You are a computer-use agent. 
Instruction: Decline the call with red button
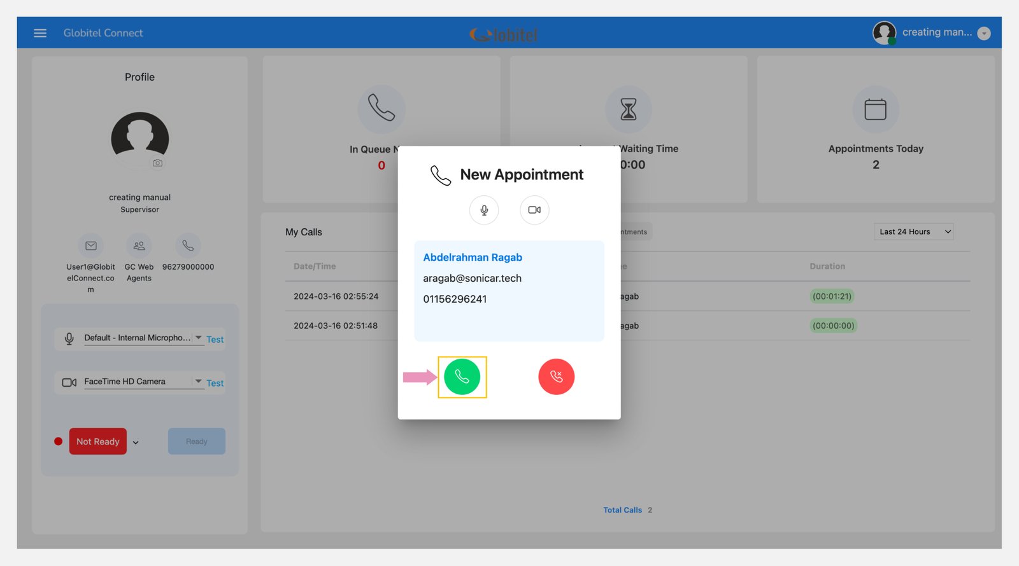pyautogui.click(x=556, y=377)
